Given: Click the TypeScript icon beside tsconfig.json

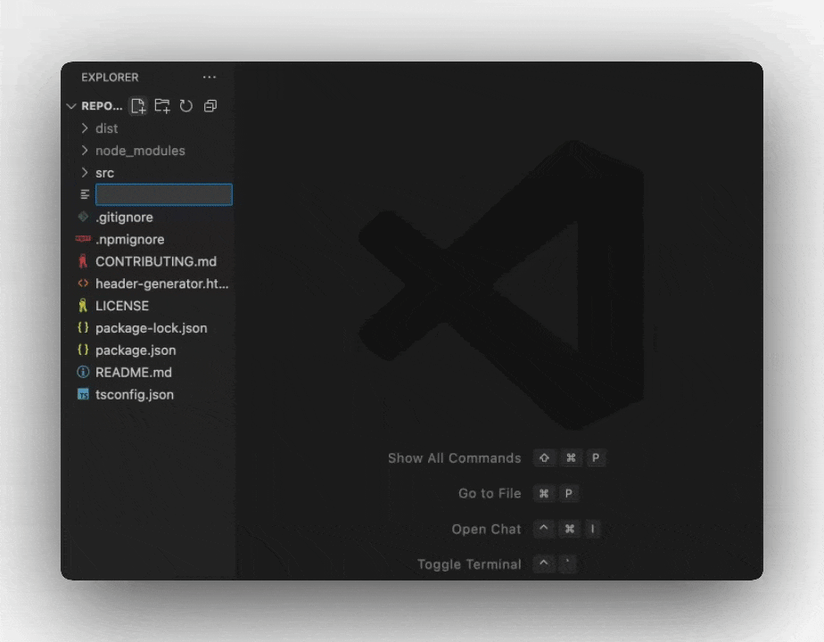Looking at the screenshot, I should [x=85, y=394].
